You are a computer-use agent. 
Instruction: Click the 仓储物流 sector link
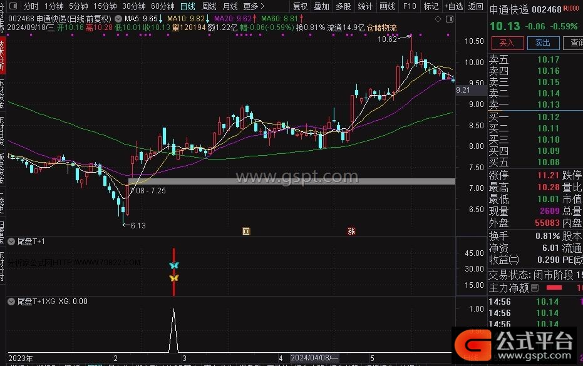381,28
